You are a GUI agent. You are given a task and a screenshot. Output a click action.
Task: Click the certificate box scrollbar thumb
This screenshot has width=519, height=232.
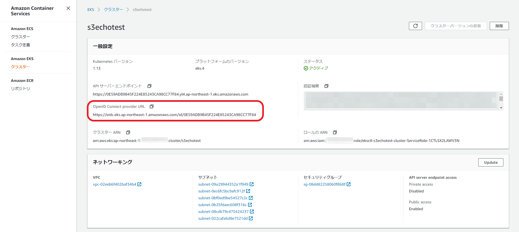501,99
